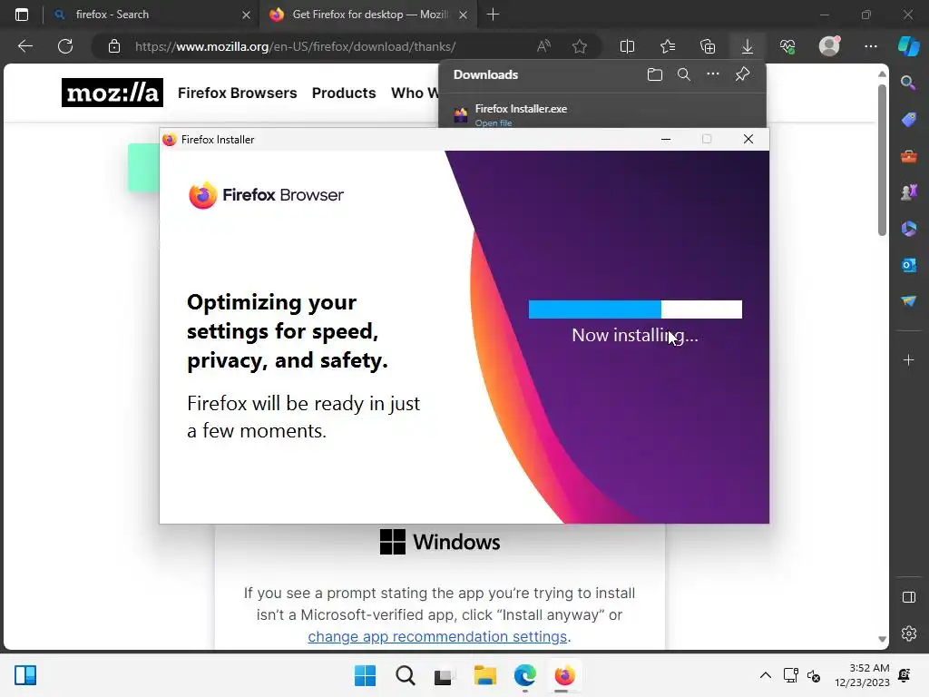Open Collections panel
This screenshot has width=929, height=697.
(x=708, y=46)
